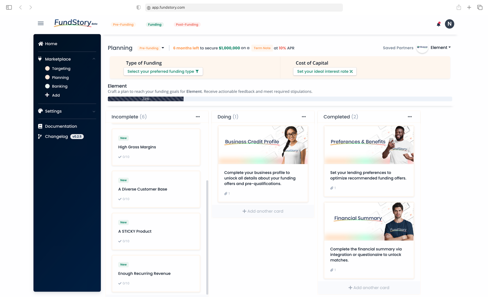
Task: Select your preferred funding type
Action: (163, 71)
